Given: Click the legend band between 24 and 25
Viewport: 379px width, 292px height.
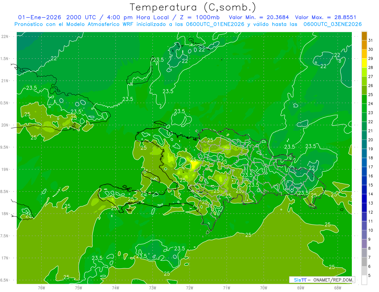Looking at the screenshot, I should point(364,99).
